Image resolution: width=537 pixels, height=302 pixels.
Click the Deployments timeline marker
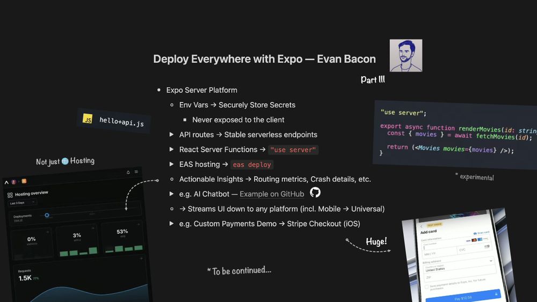[47, 215]
